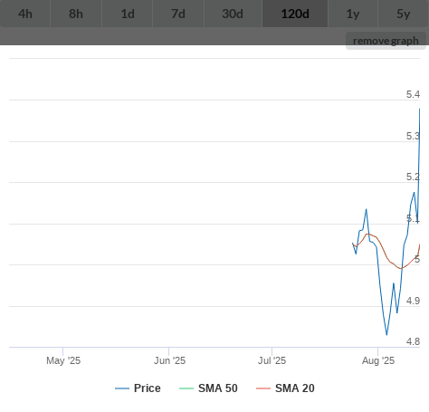429x412 pixels.
Task: Switch to the 8h time range
Action: (x=76, y=14)
